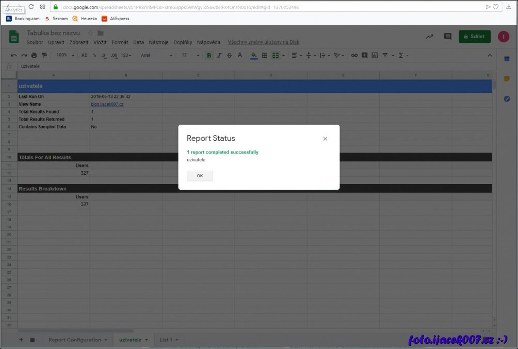The width and height of the screenshot is (518, 349).
Task: Click the insert link icon
Action: (354, 55)
